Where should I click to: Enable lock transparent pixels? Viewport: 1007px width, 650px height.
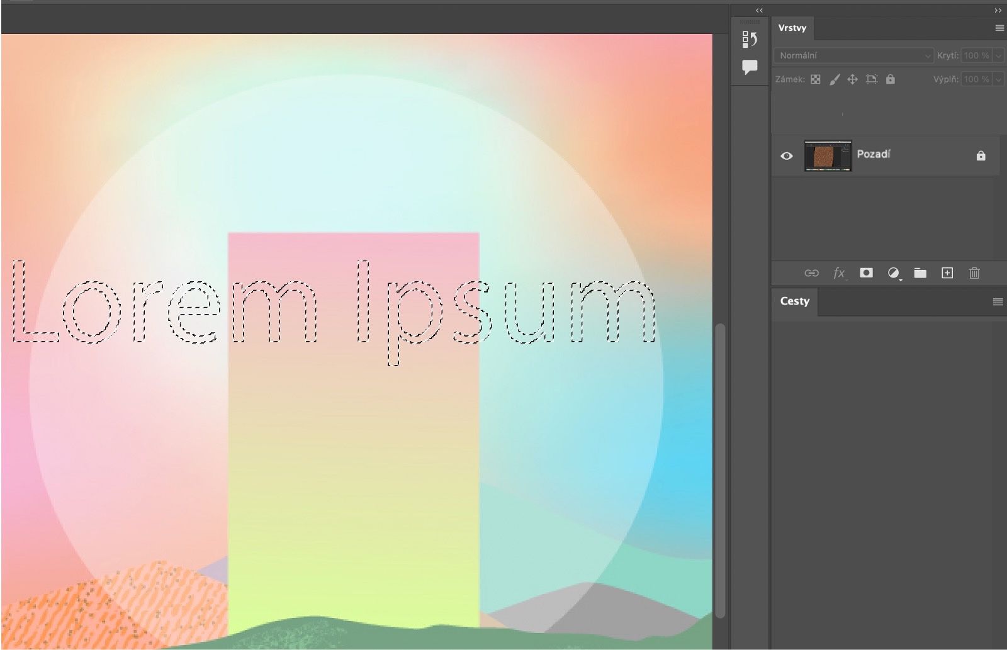click(x=815, y=79)
